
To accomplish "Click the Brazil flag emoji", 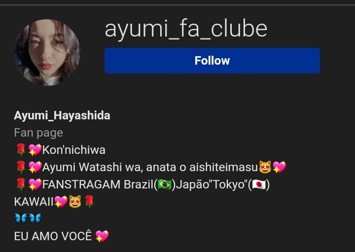I will tap(165, 184).
